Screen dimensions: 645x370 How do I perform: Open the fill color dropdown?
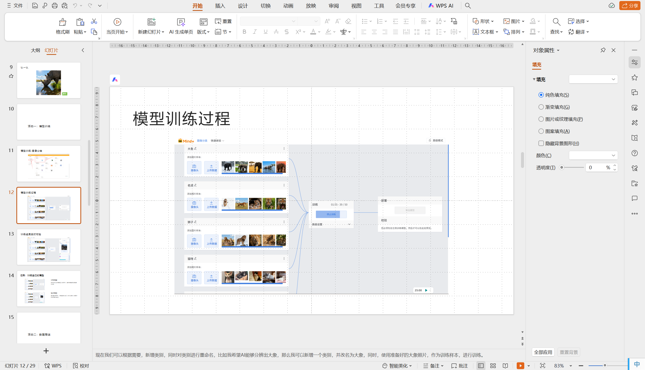click(593, 155)
